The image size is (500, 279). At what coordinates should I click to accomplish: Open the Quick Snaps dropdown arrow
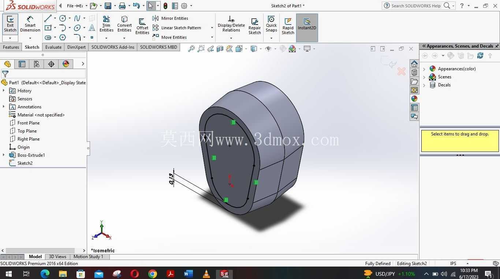271,38
